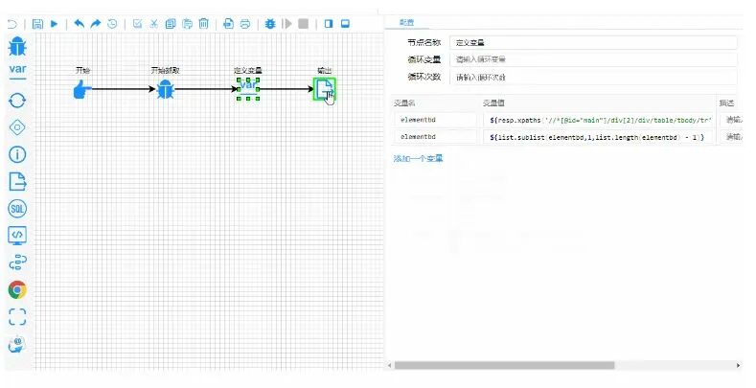
Task: Click the stop square button in toolbar
Action: point(303,23)
